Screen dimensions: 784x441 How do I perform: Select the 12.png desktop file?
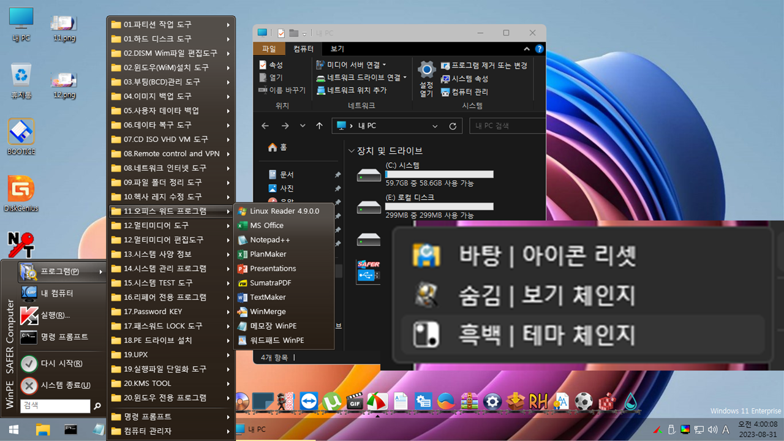pyautogui.click(x=64, y=85)
